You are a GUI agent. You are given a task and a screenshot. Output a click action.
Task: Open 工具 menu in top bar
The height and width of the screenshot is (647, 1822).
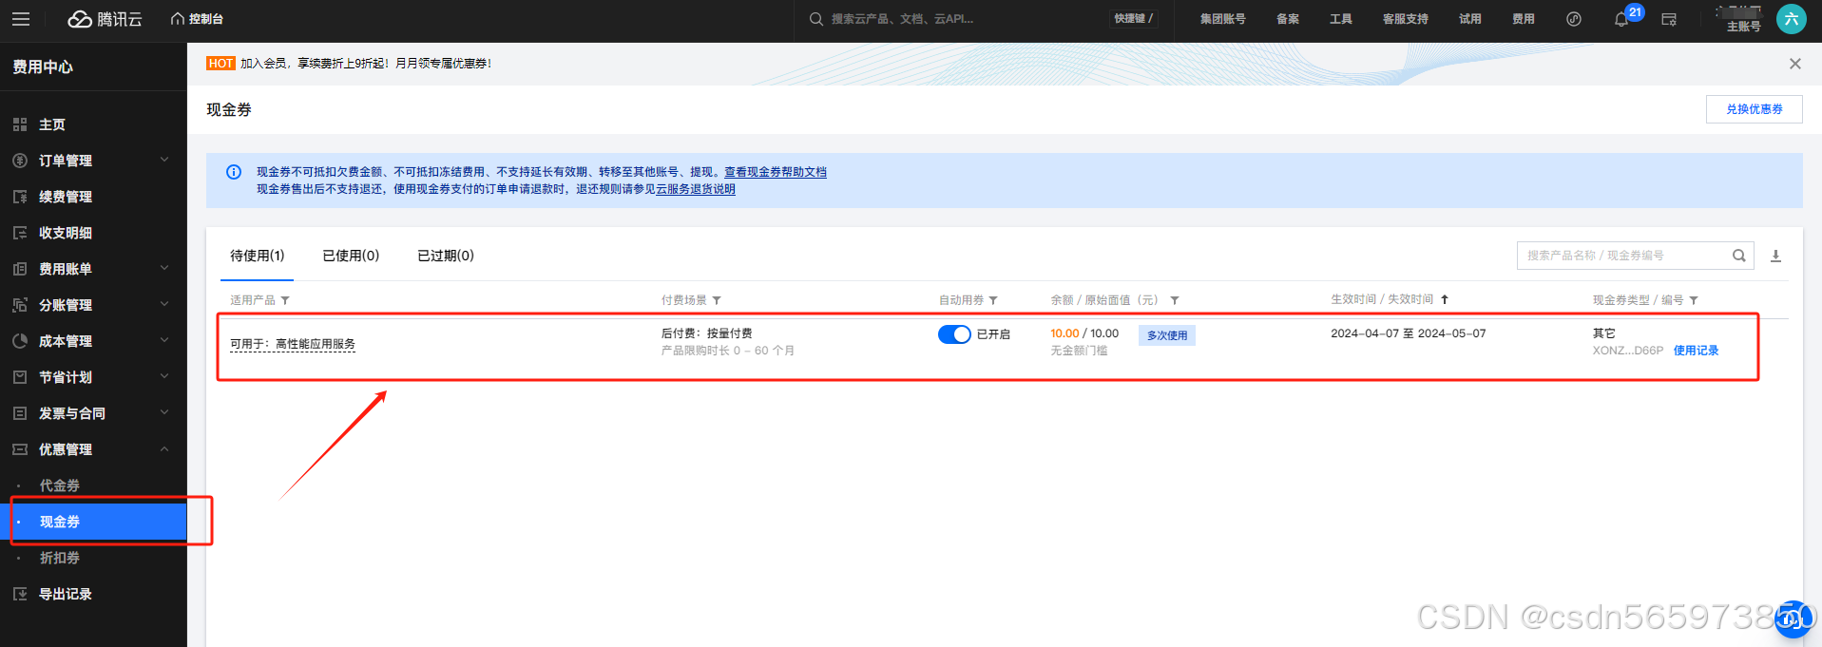[1341, 19]
